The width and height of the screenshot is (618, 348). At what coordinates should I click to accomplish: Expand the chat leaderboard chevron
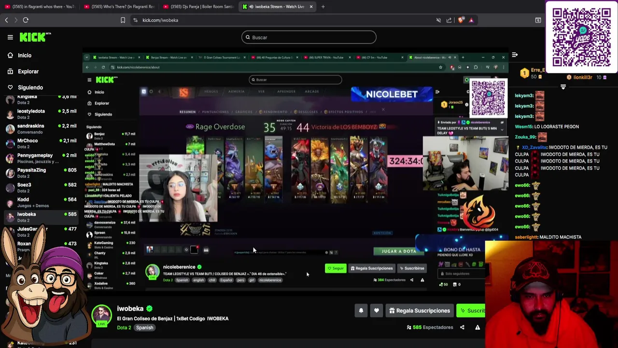point(563,87)
